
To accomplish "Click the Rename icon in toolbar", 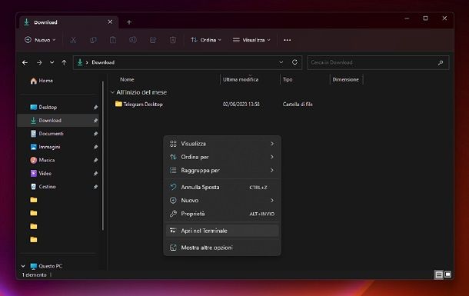I will 133,40.
